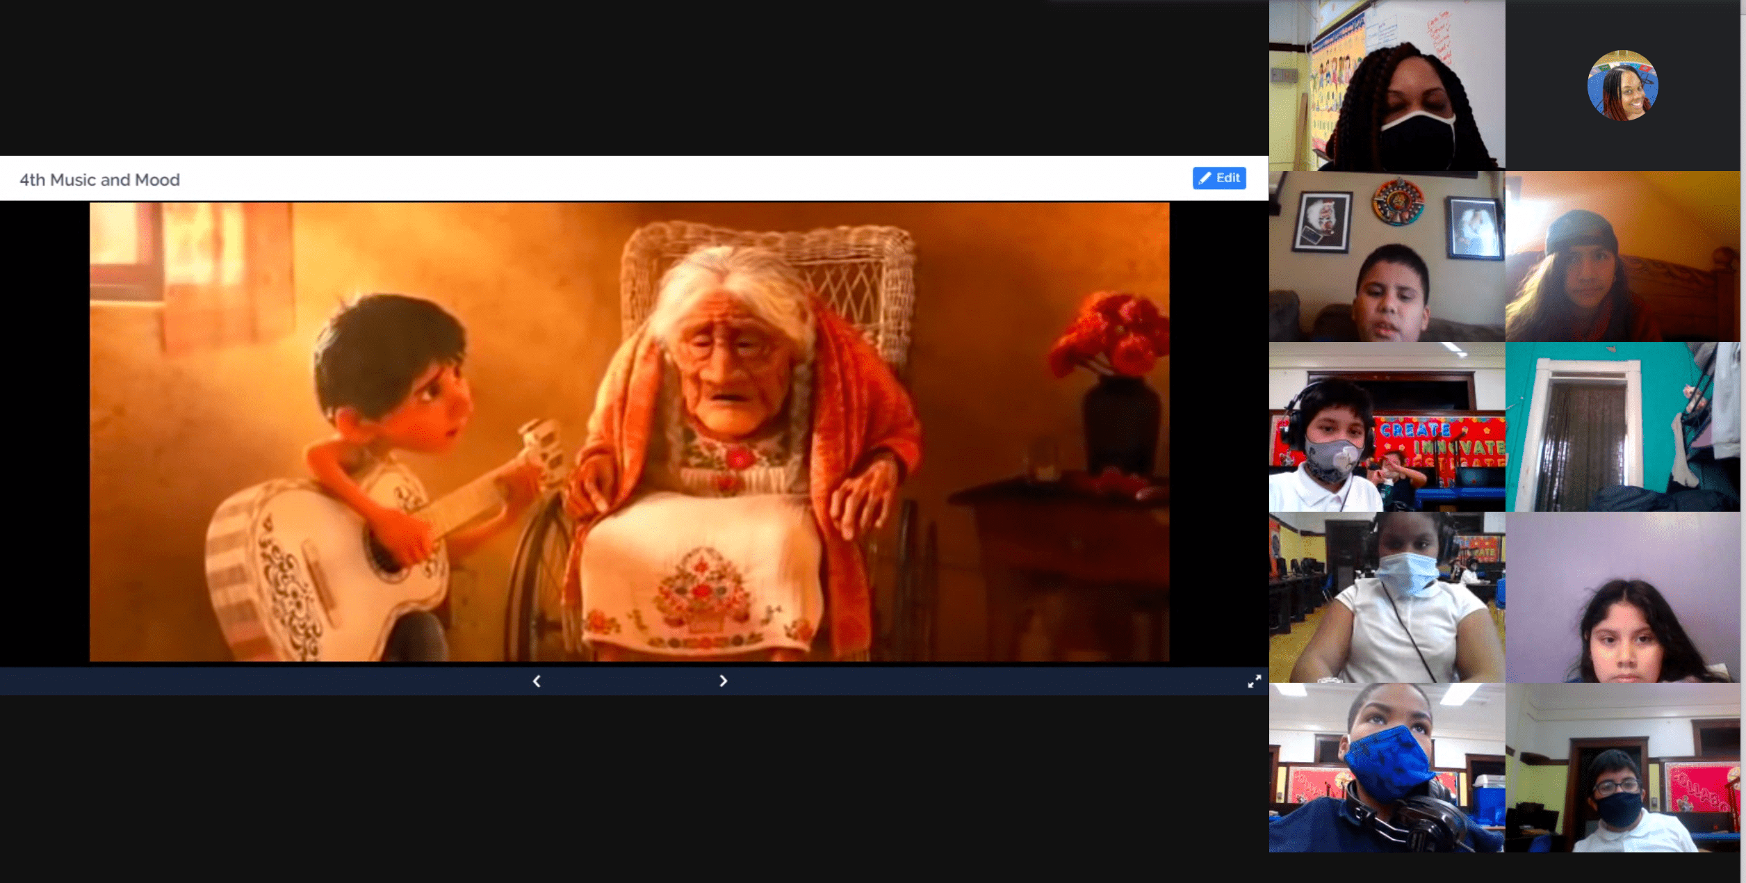Select the student in light blue mask tile

1387,597
